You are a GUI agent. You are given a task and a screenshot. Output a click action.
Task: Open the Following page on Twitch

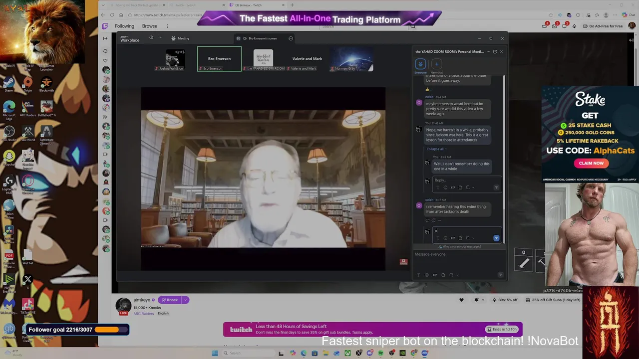point(124,26)
